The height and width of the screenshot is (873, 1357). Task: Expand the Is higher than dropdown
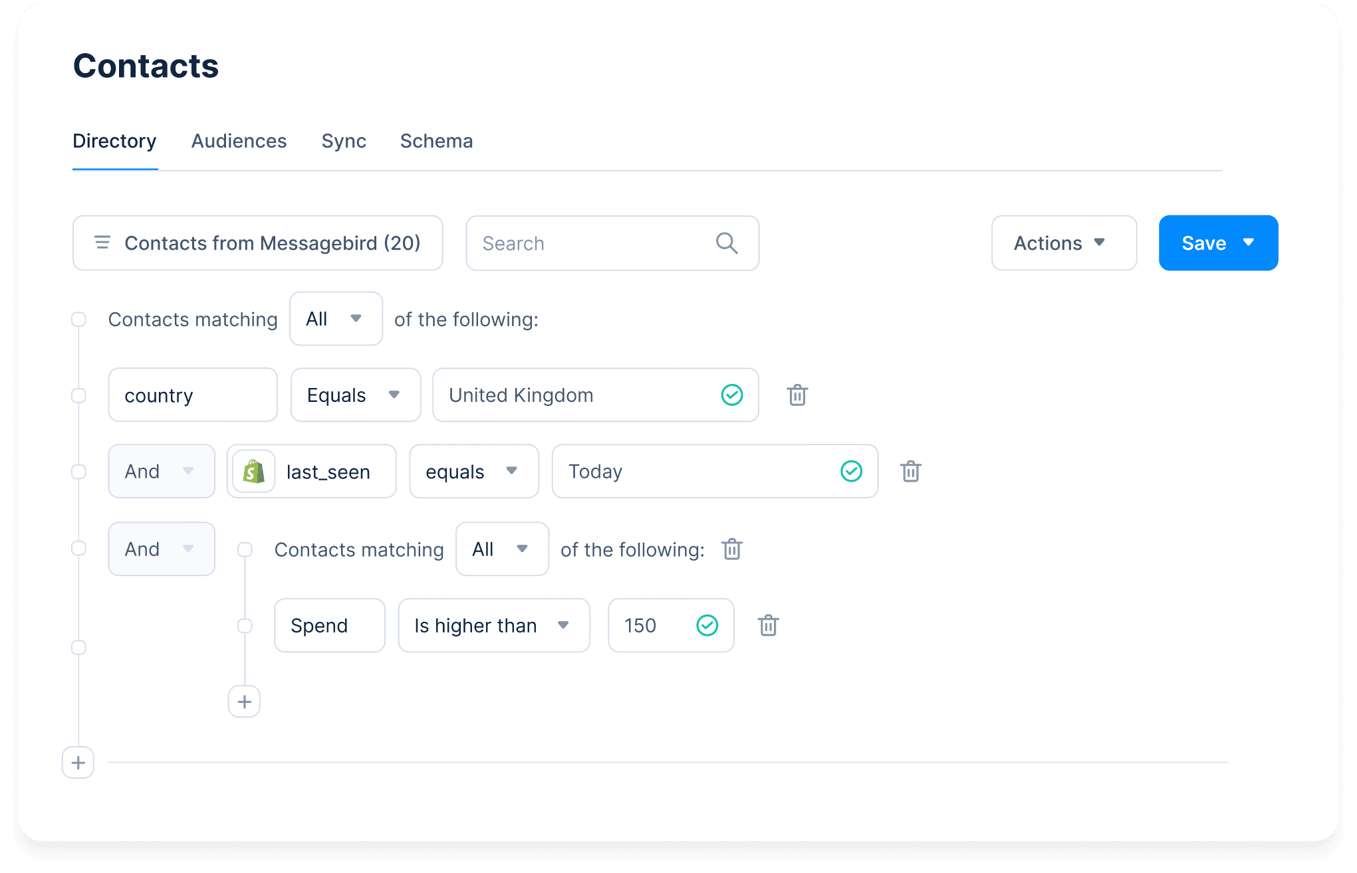493,625
